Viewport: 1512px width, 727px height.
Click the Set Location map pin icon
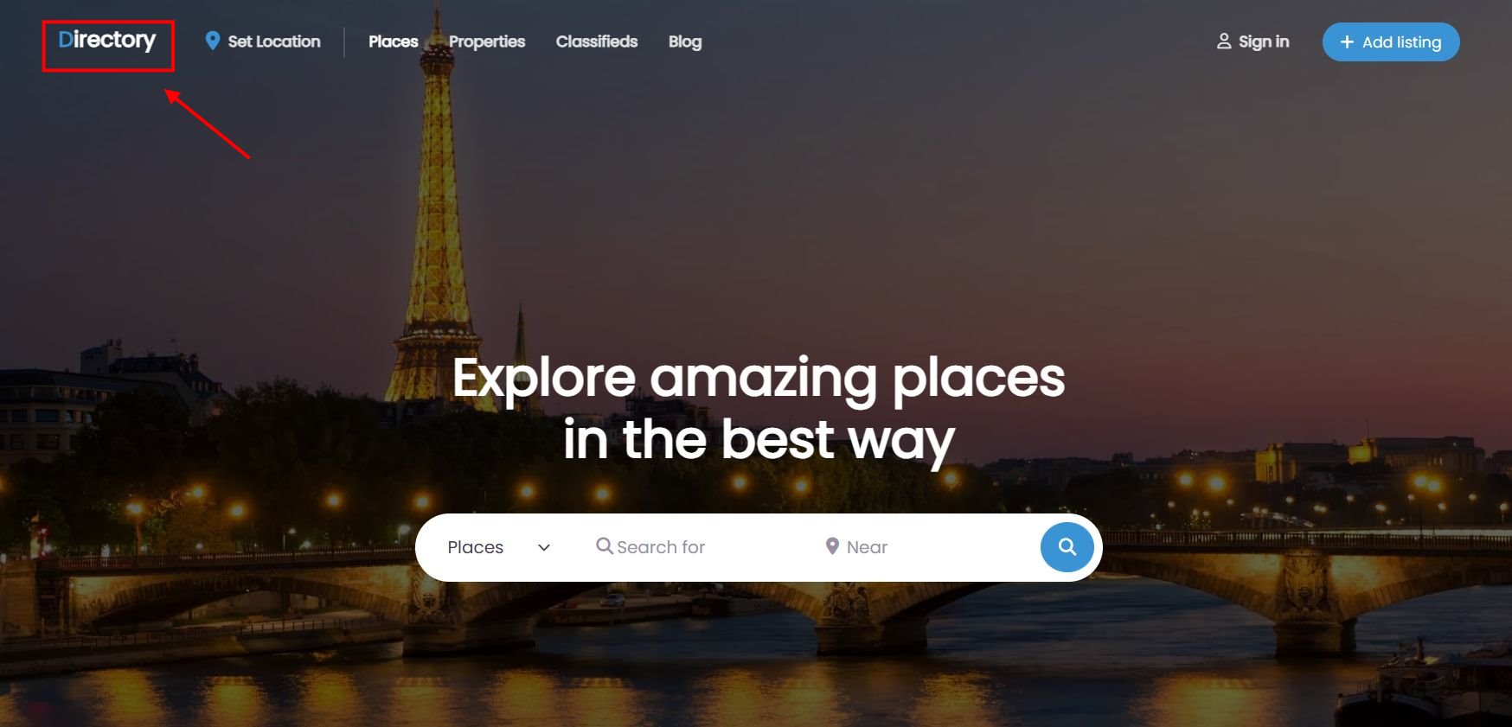[212, 41]
